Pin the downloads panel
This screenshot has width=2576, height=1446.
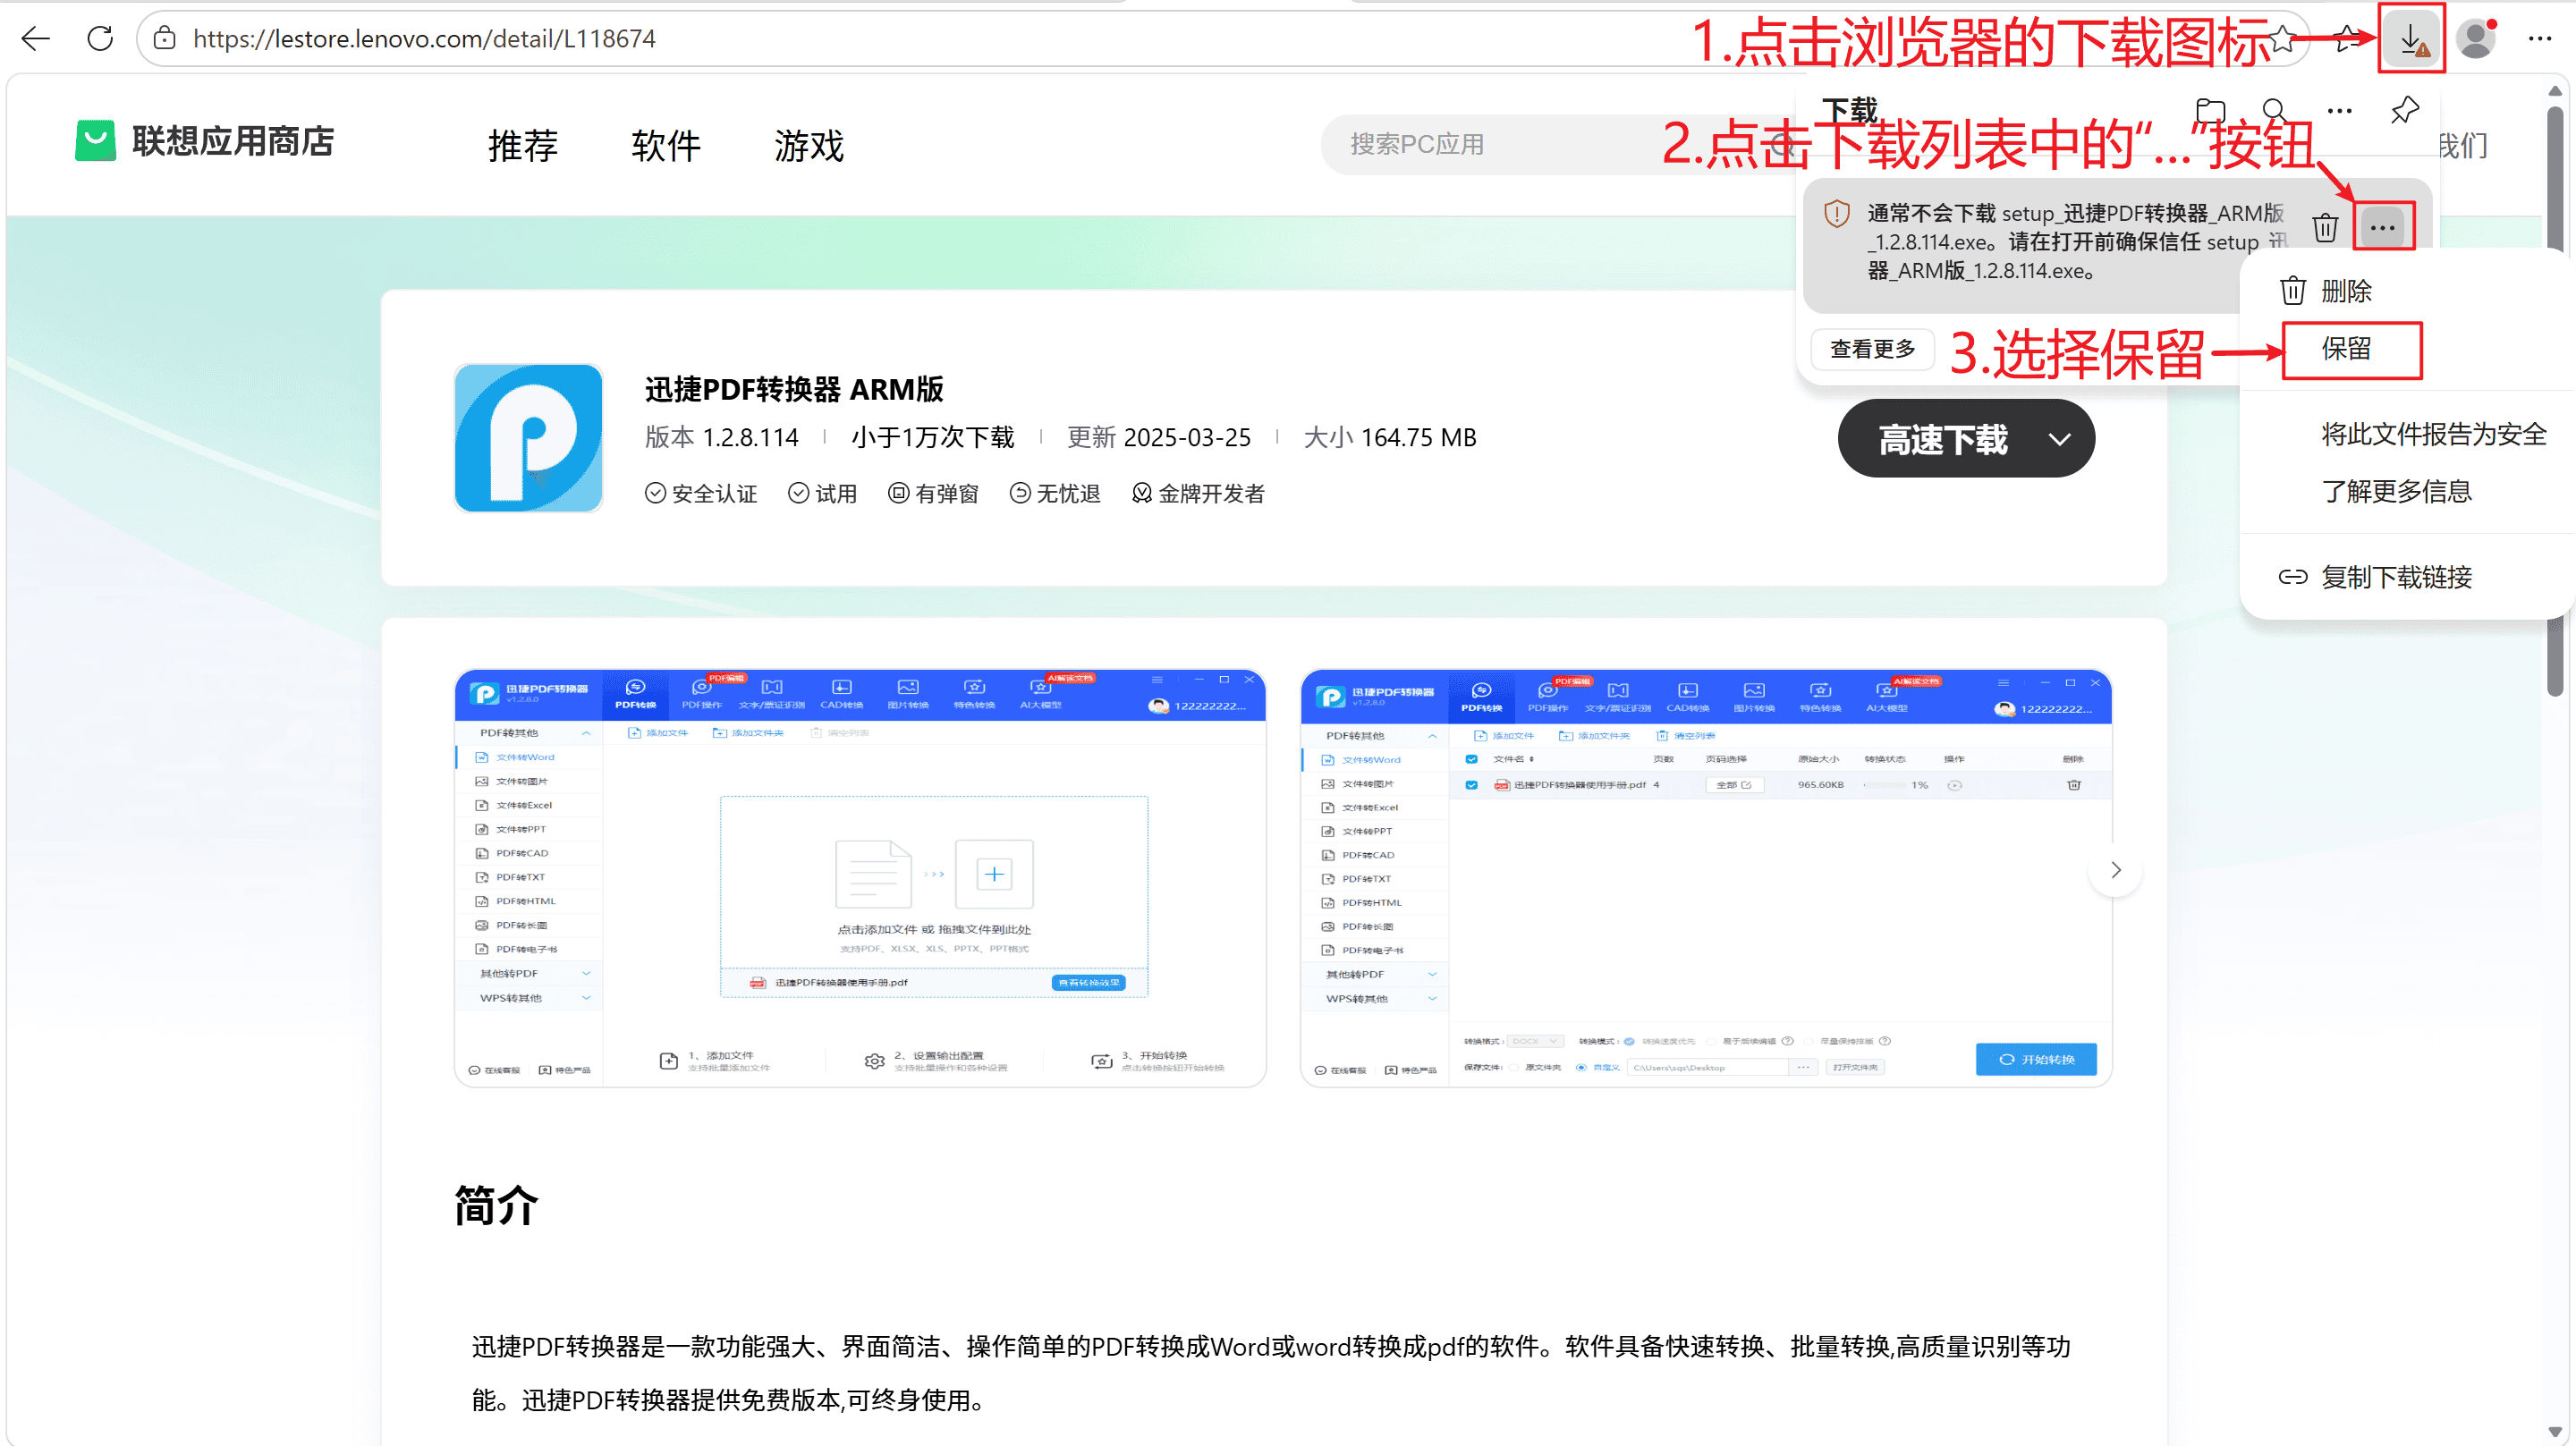[x=2405, y=110]
